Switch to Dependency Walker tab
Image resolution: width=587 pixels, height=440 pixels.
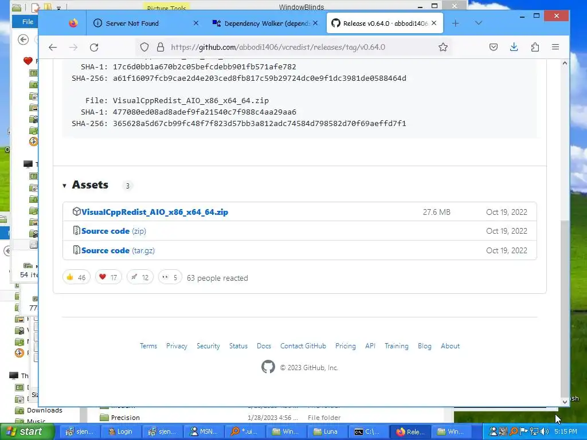[265, 23]
